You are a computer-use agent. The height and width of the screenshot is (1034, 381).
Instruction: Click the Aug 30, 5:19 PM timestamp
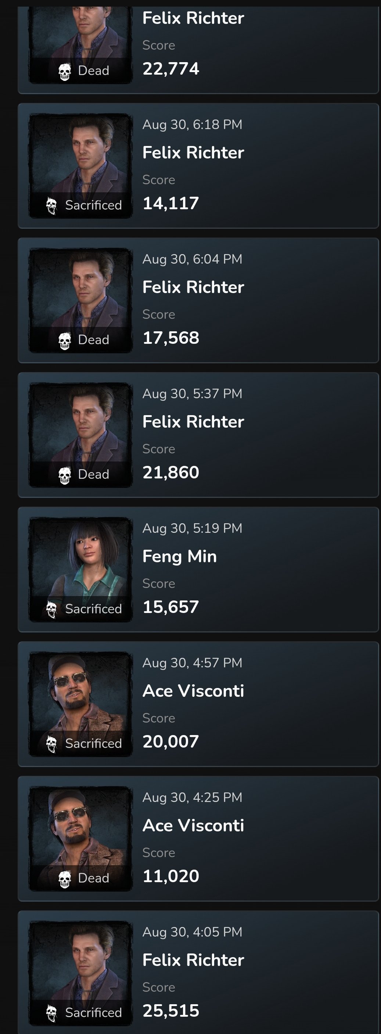point(193,528)
